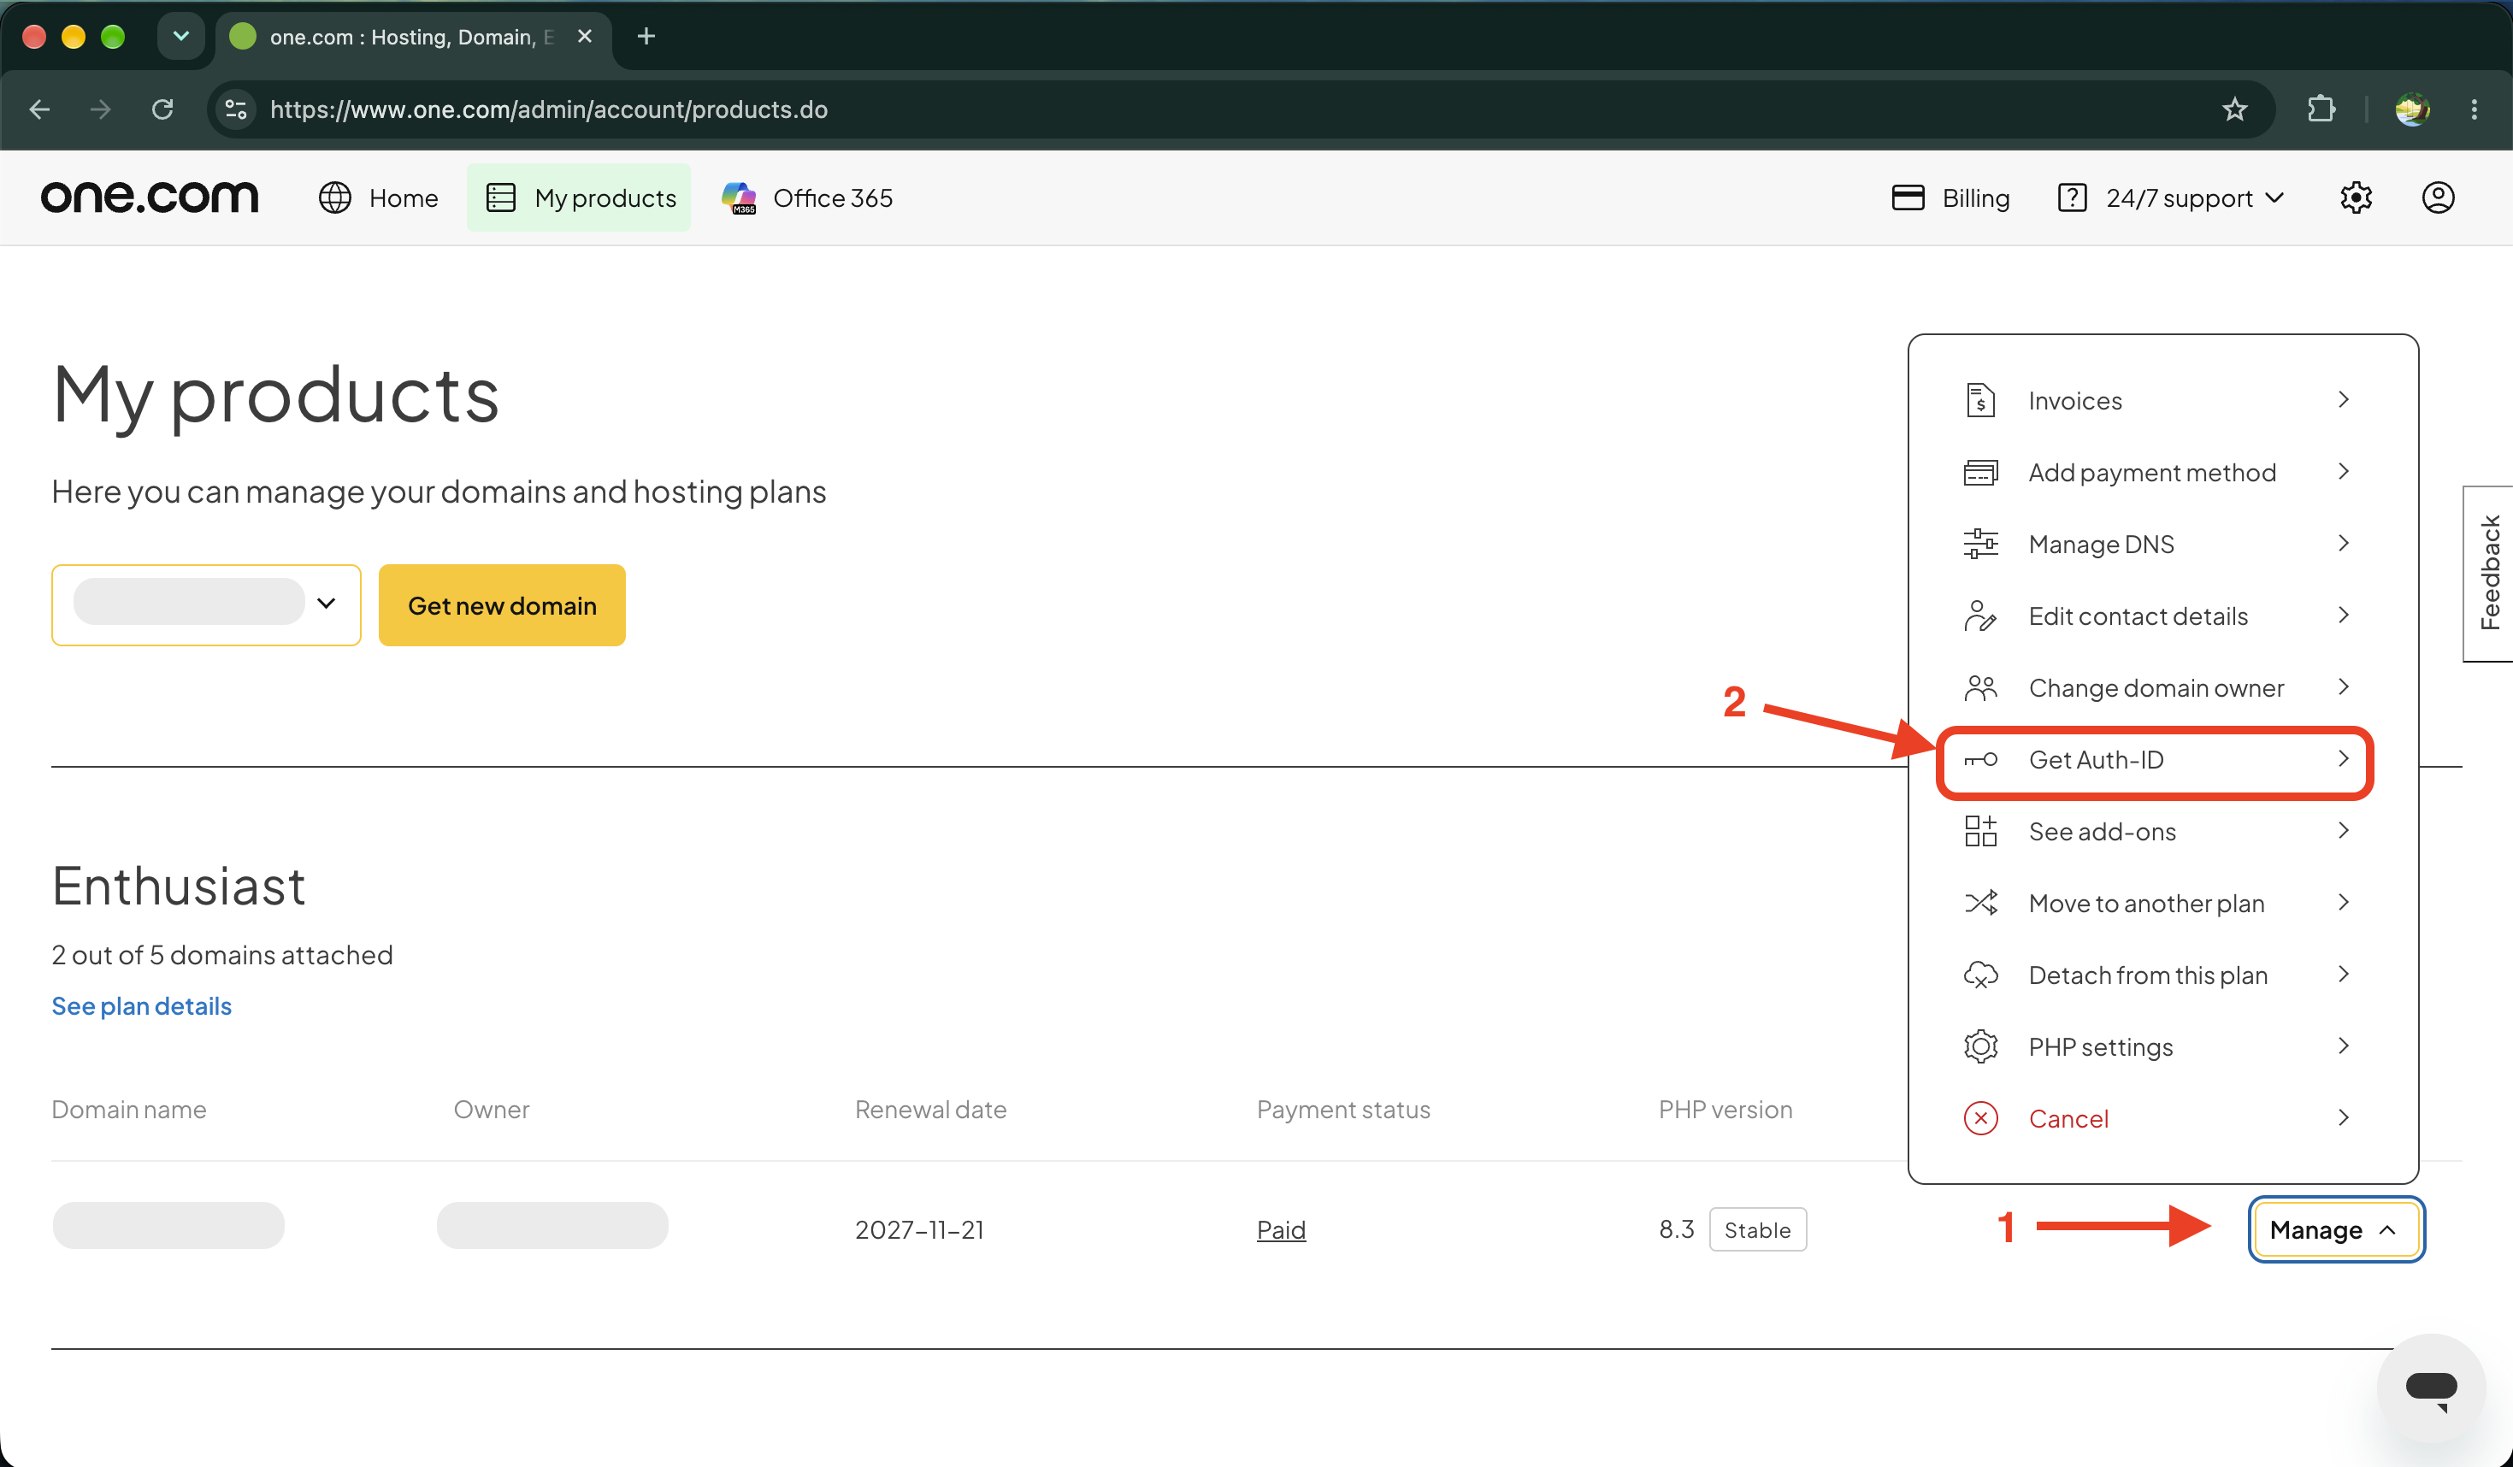Bookmark page with star icon
Screen dimensions: 2513x1467
2235,109
